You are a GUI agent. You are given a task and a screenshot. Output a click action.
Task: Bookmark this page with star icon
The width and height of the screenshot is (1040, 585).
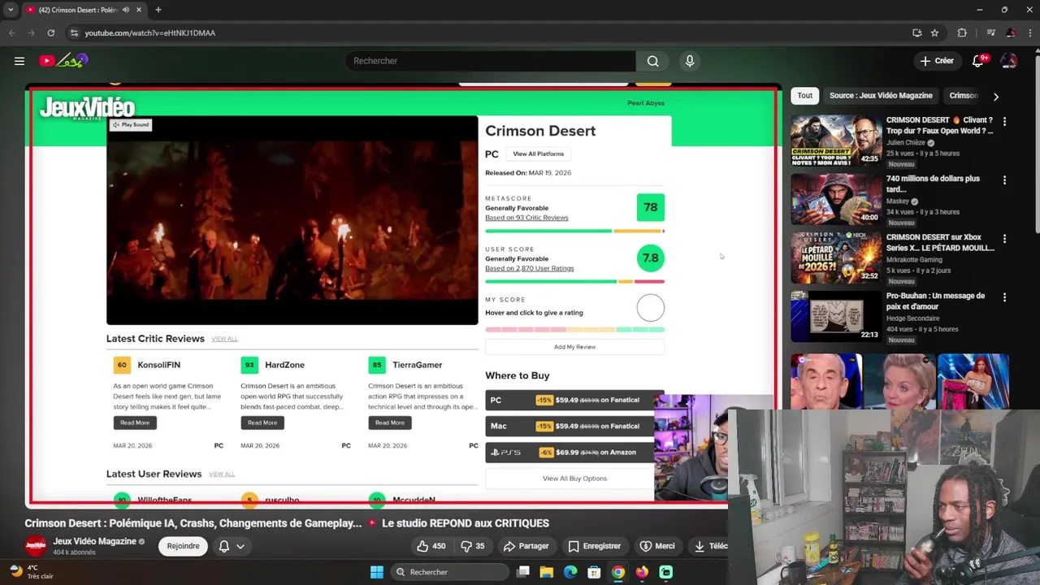click(x=935, y=32)
